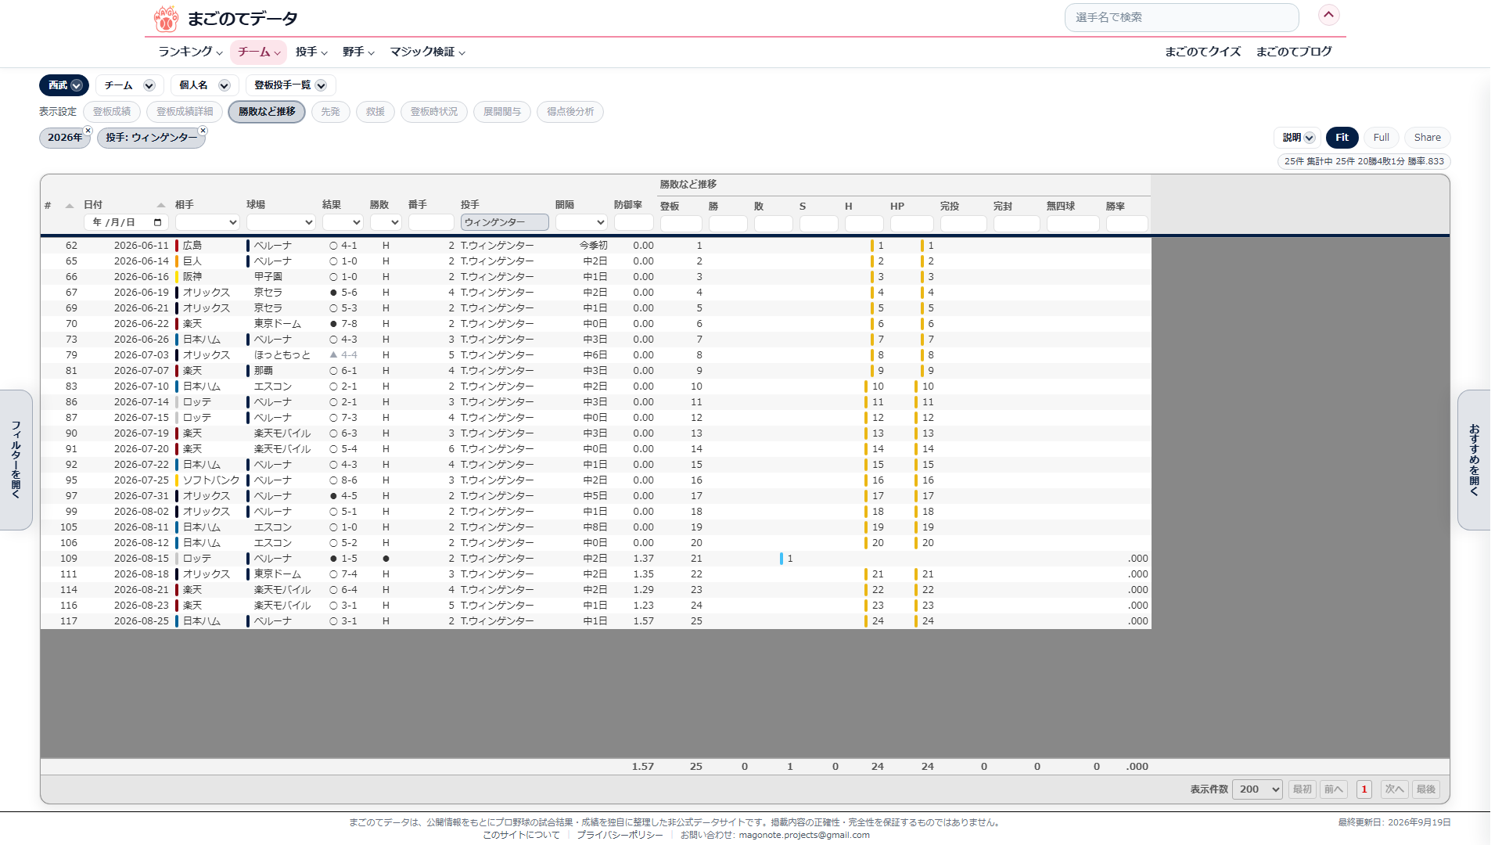The image size is (1502, 845).
Task: Open the まごのてブログ link
Action: click(1293, 52)
